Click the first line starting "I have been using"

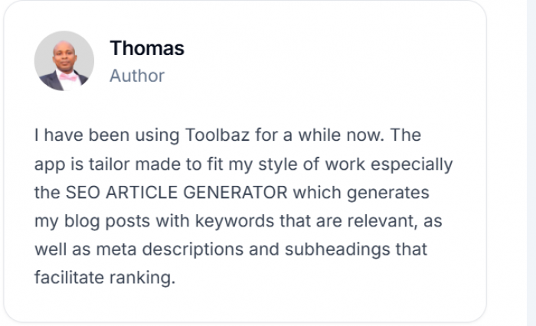click(227, 136)
